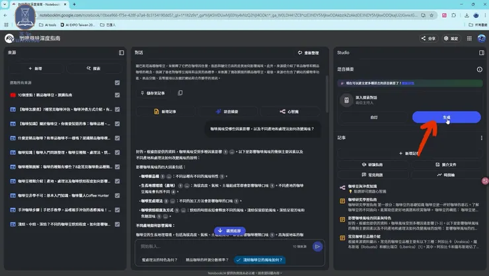
Task: Expand the ellipsis citations after 生長地理環境
Action: (186, 185)
